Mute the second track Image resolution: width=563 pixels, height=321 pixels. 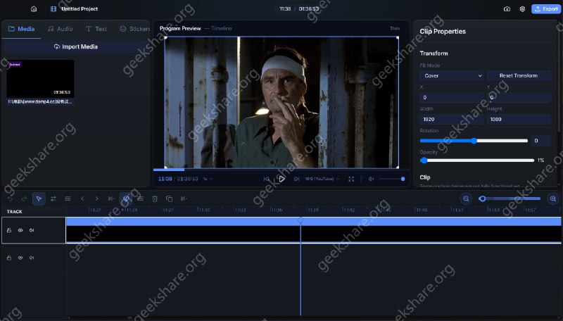[32, 258]
